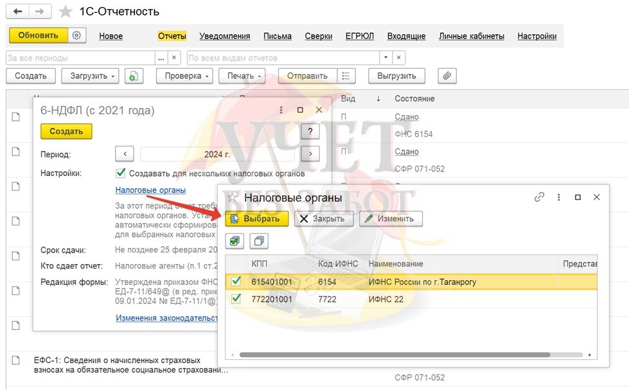The width and height of the screenshot is (629, 390).
Task: Go to next period with right chevron
Action: click(x=310, y=154)
